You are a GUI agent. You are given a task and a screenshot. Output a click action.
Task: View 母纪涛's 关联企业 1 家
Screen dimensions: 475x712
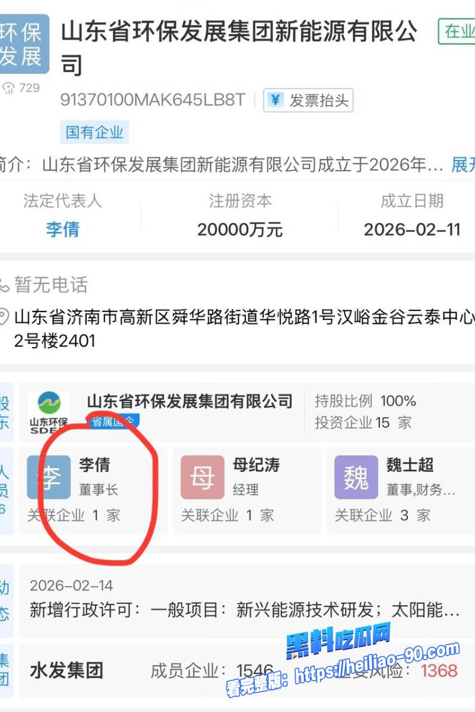[227, 515]
